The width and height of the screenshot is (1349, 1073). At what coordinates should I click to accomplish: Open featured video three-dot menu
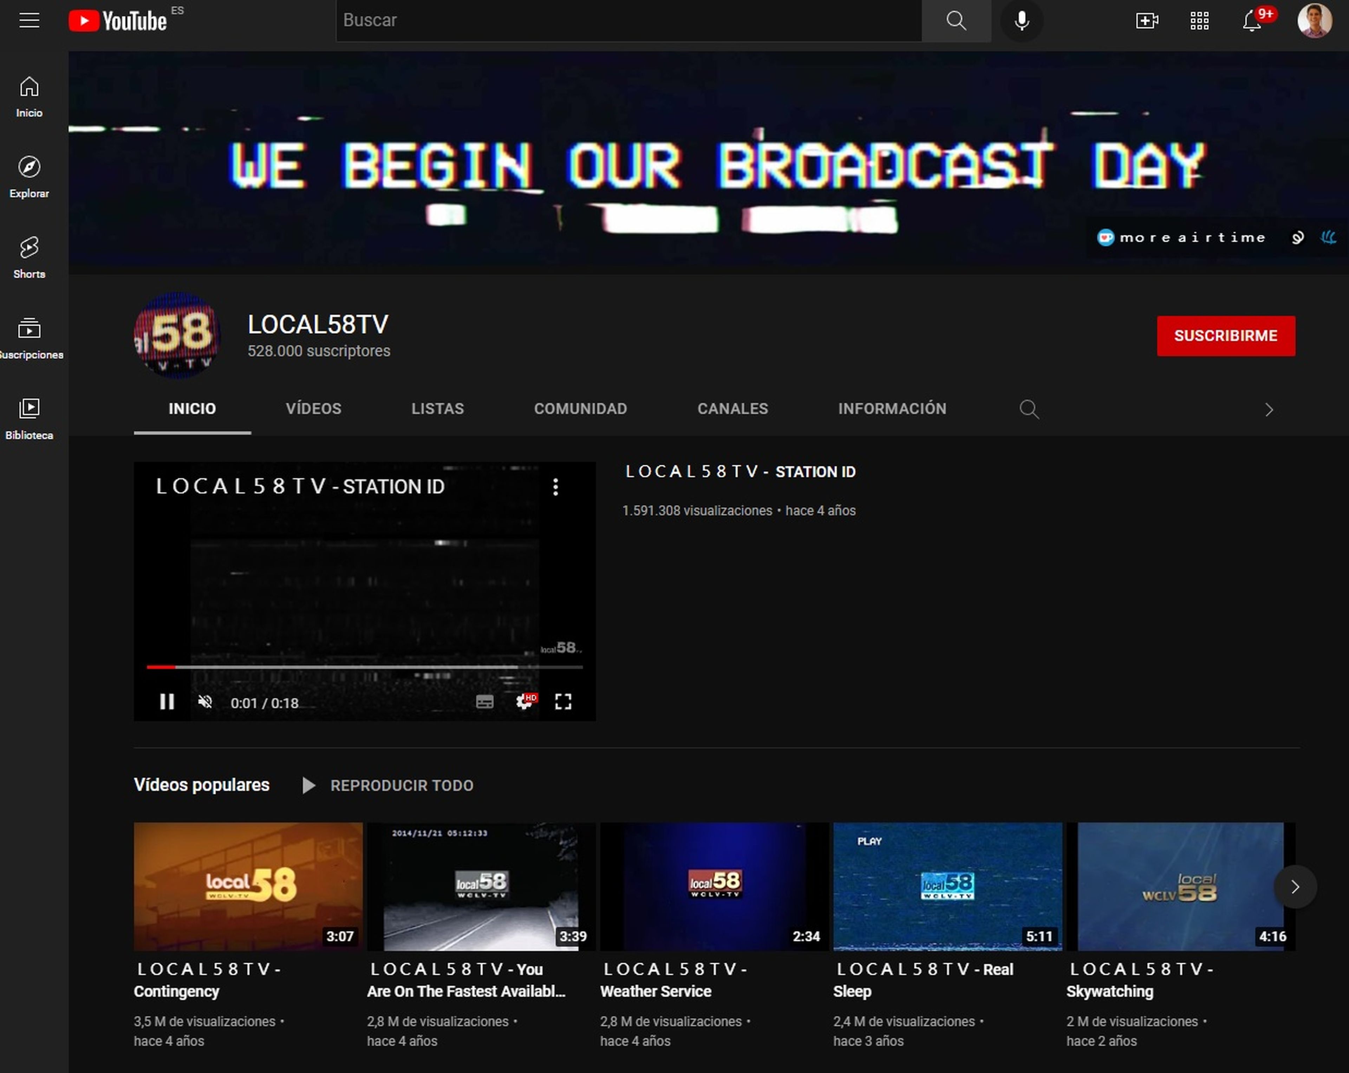click(x=555, y=487)
